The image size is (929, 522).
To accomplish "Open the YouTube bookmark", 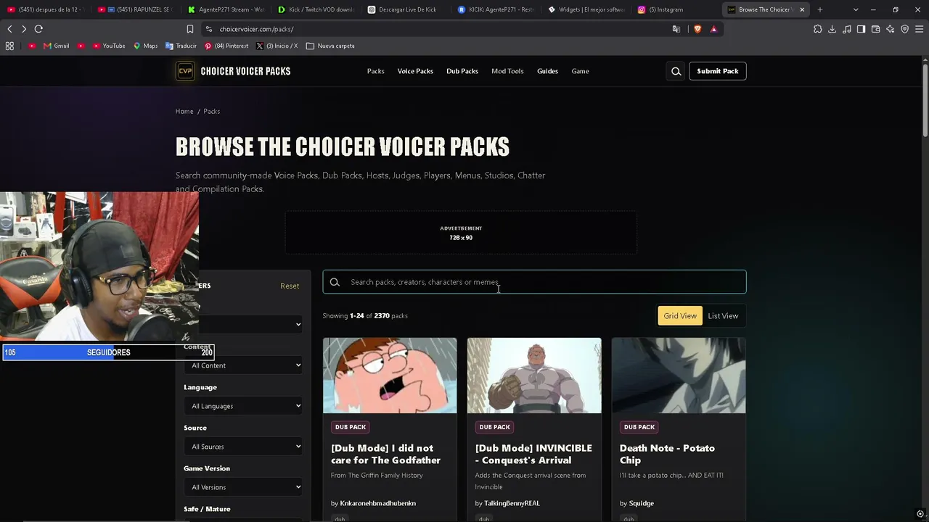I will 108,46.
